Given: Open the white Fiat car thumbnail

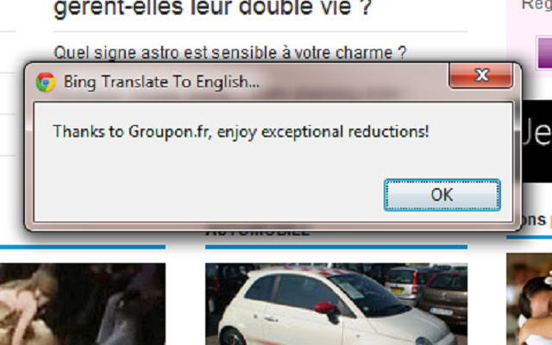Looking at the screenshot, I should [x=336, y=304].
